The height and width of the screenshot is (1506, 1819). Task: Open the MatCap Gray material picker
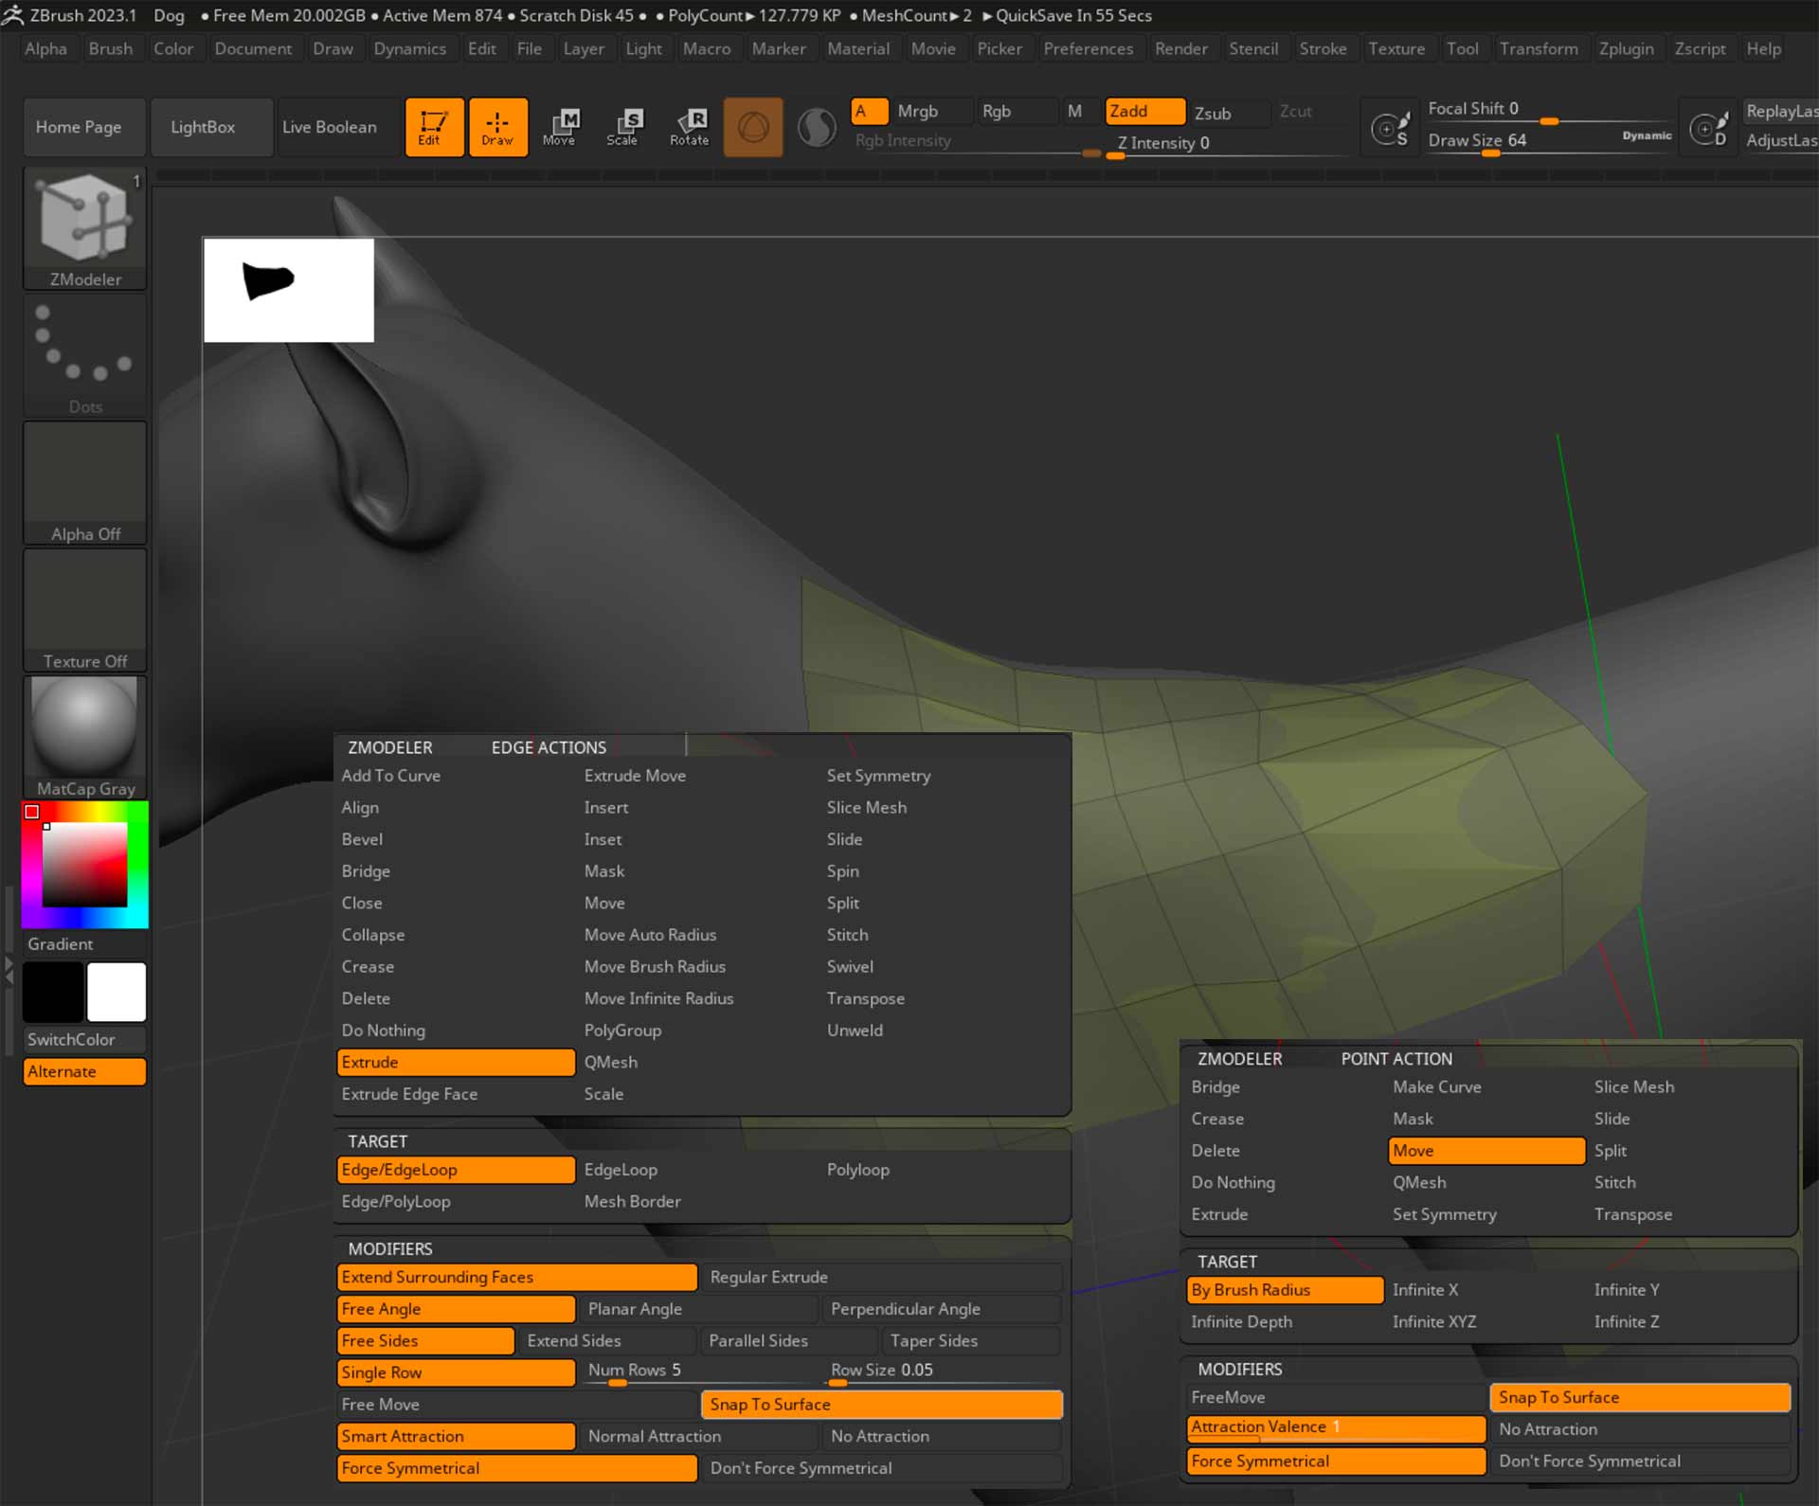click(85, 738)
